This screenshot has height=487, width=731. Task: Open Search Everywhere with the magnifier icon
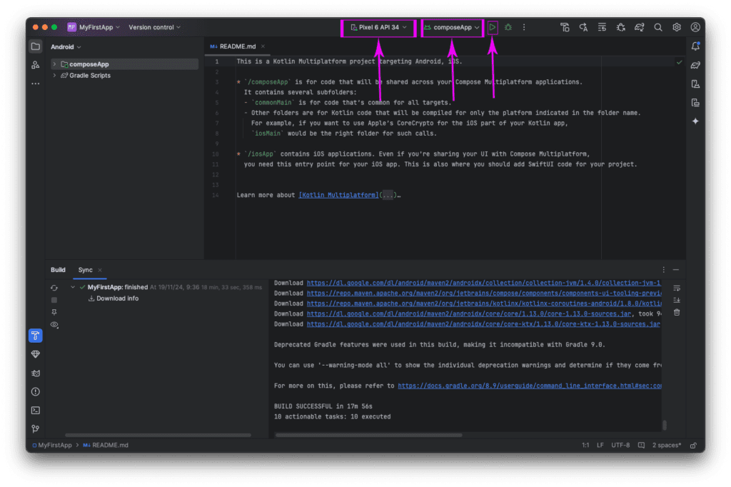click(658, 27)
